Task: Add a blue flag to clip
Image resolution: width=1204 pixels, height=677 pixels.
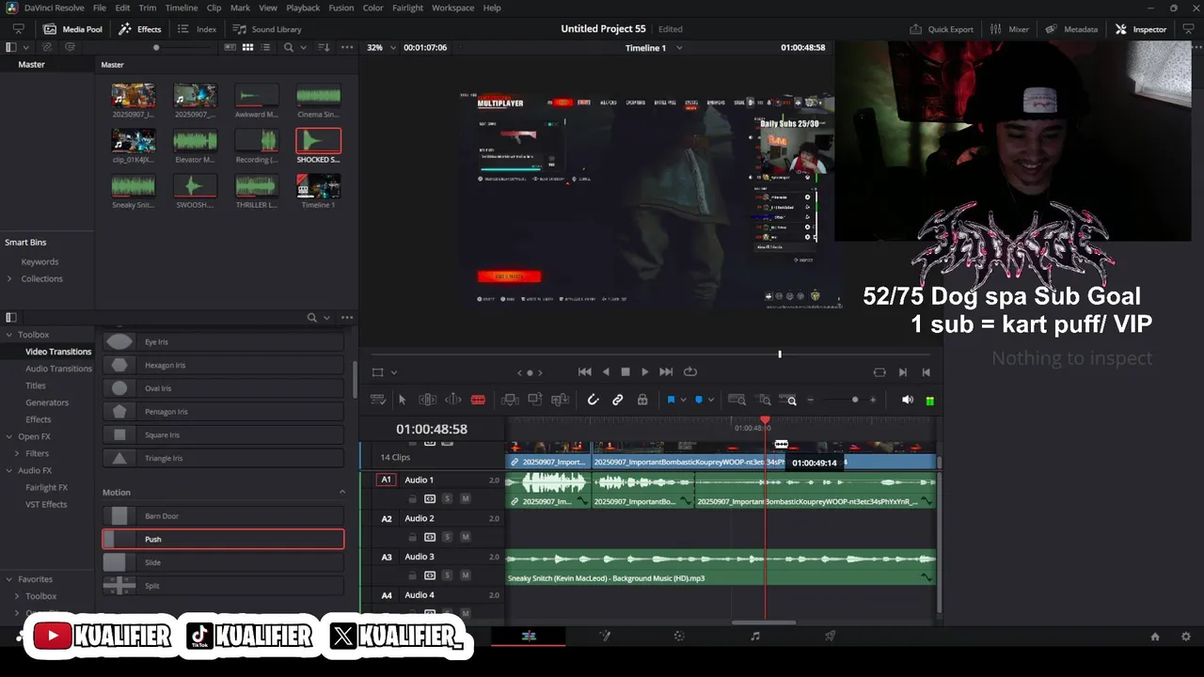Action: (x=671, y=400)
